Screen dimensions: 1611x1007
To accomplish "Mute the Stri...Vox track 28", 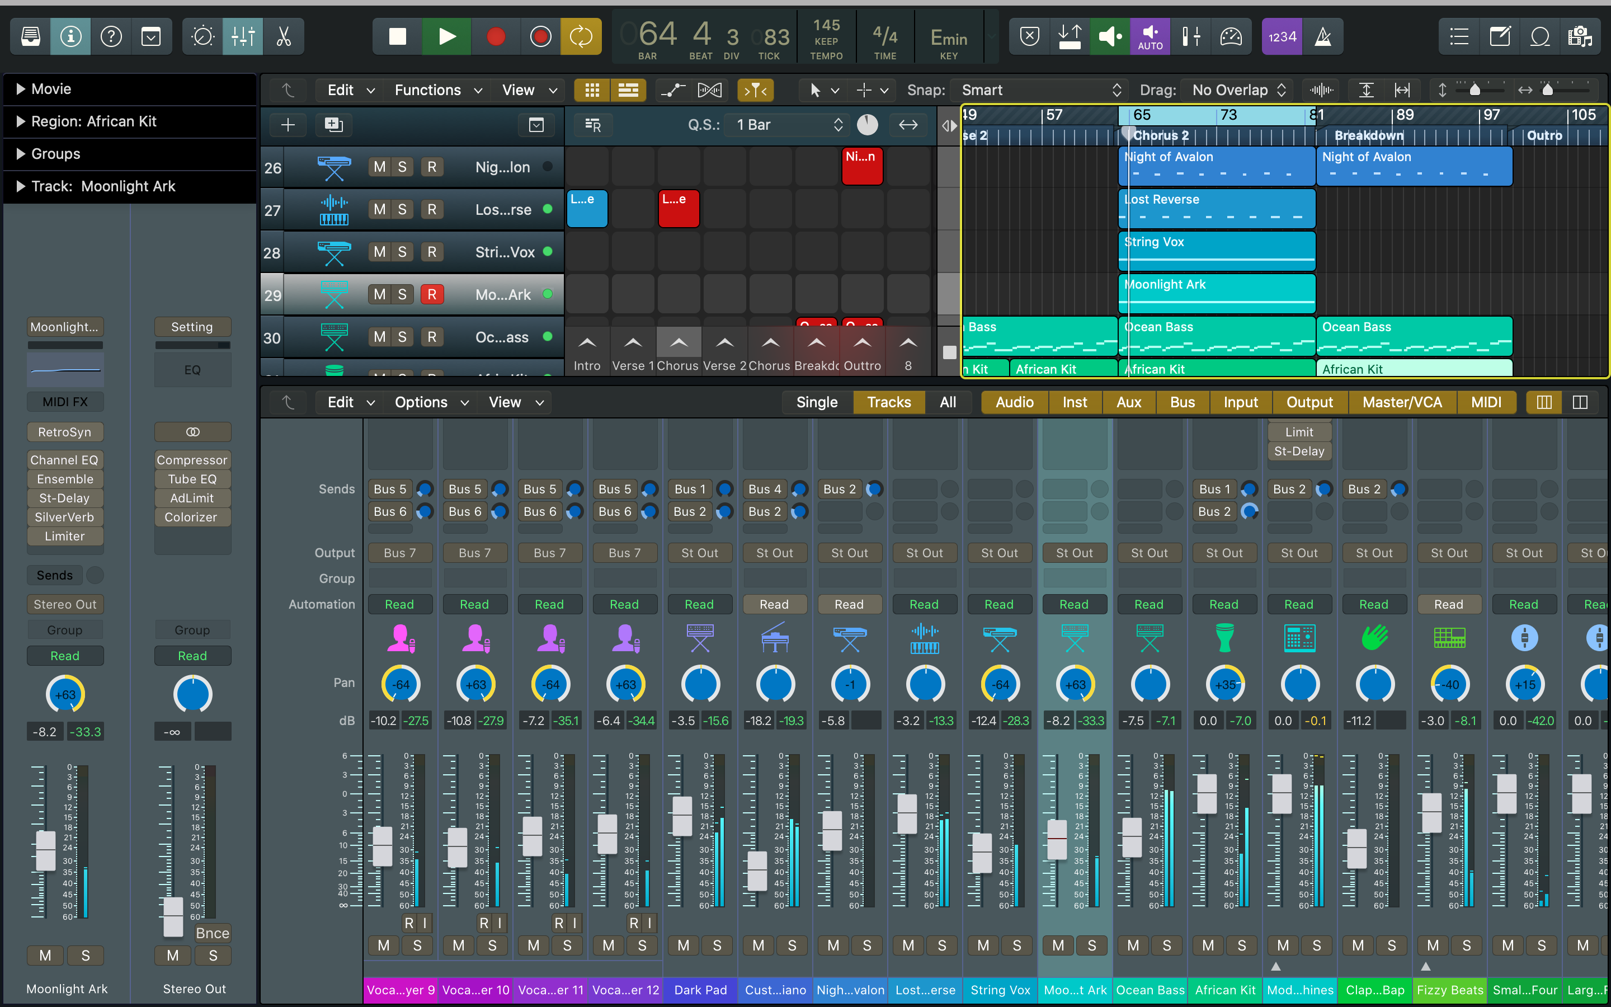I will pyautogui.click(x=379, y=252).
